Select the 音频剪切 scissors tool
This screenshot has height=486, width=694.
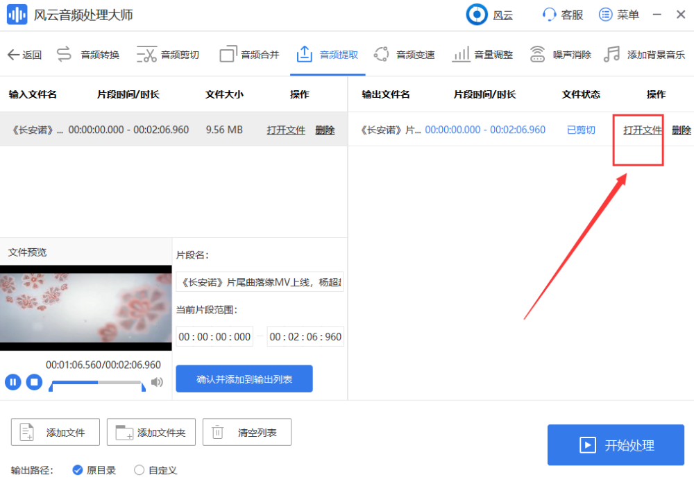pos(168,55)
